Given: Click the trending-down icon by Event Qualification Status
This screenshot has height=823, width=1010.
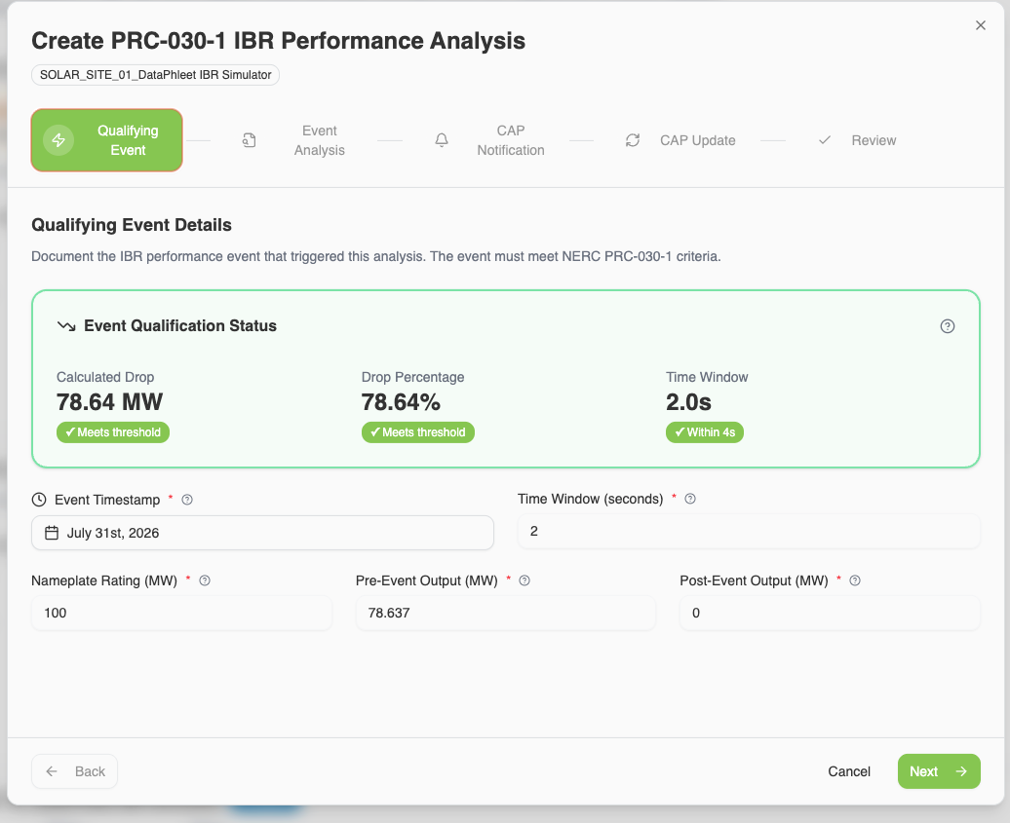Looking at the screenshot, I should coord(66,326).
